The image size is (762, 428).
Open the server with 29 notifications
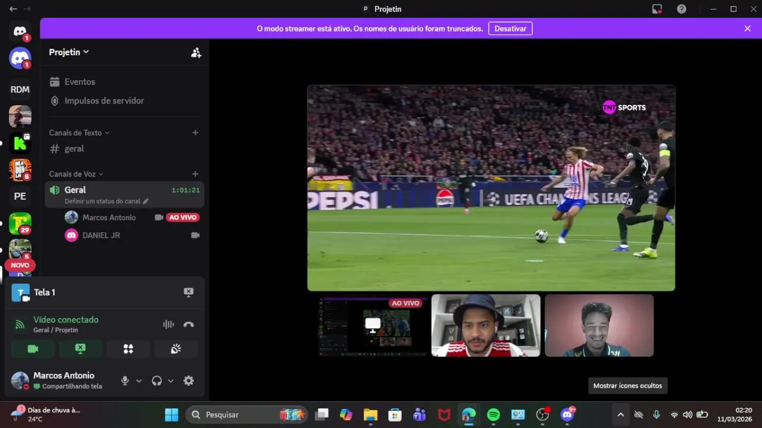click(20, 224)
